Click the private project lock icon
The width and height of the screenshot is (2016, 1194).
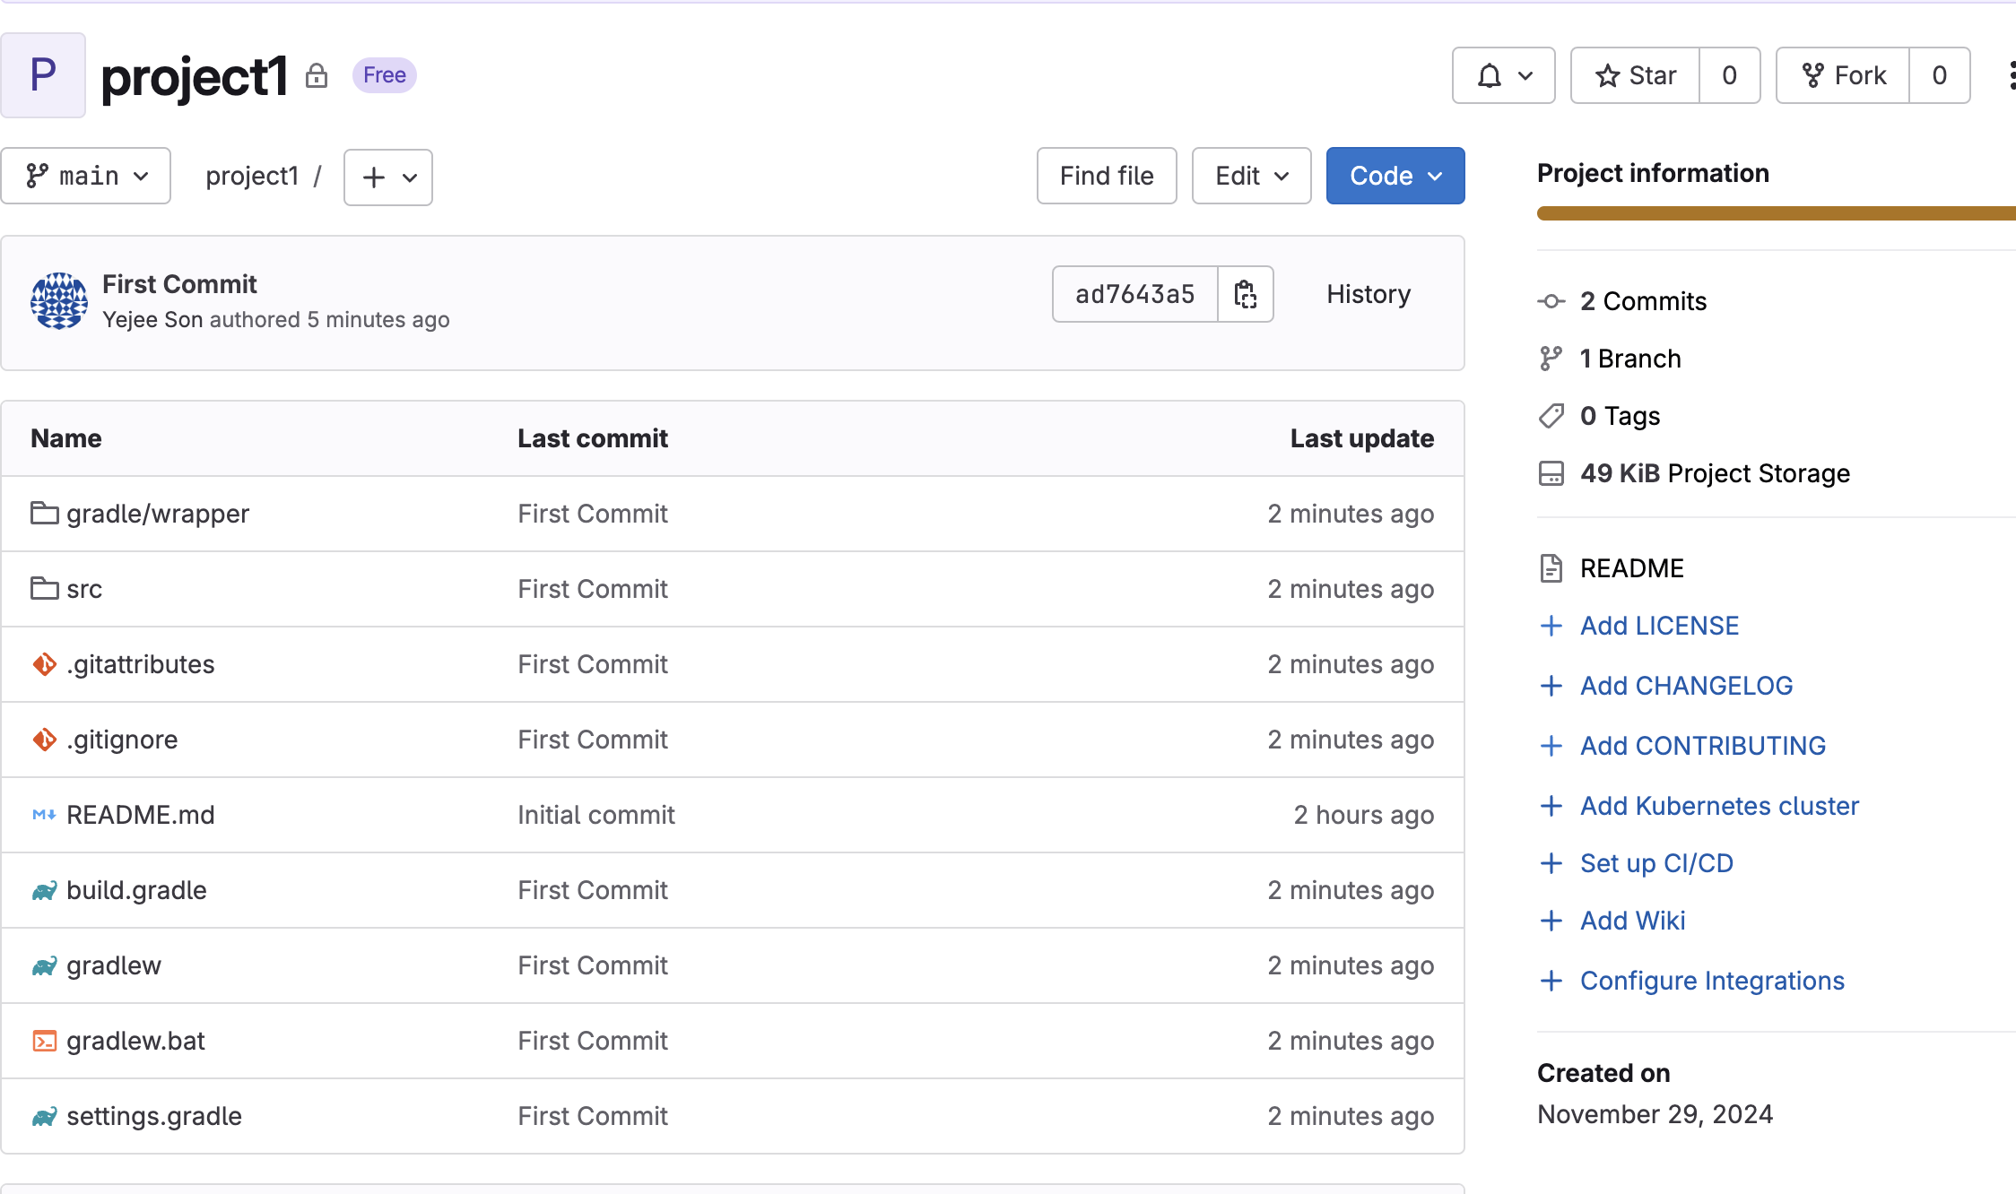316,75
